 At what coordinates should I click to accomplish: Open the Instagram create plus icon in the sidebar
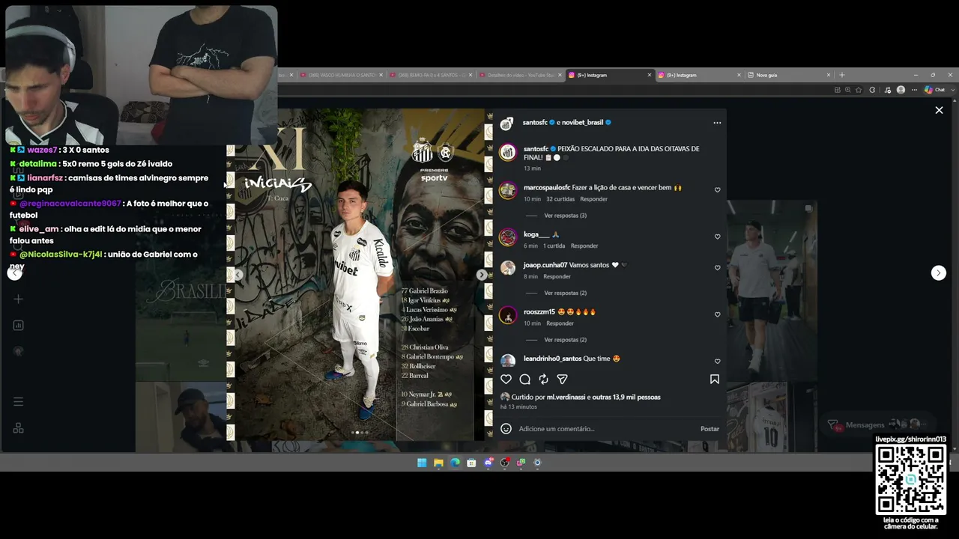click(19, 299)
